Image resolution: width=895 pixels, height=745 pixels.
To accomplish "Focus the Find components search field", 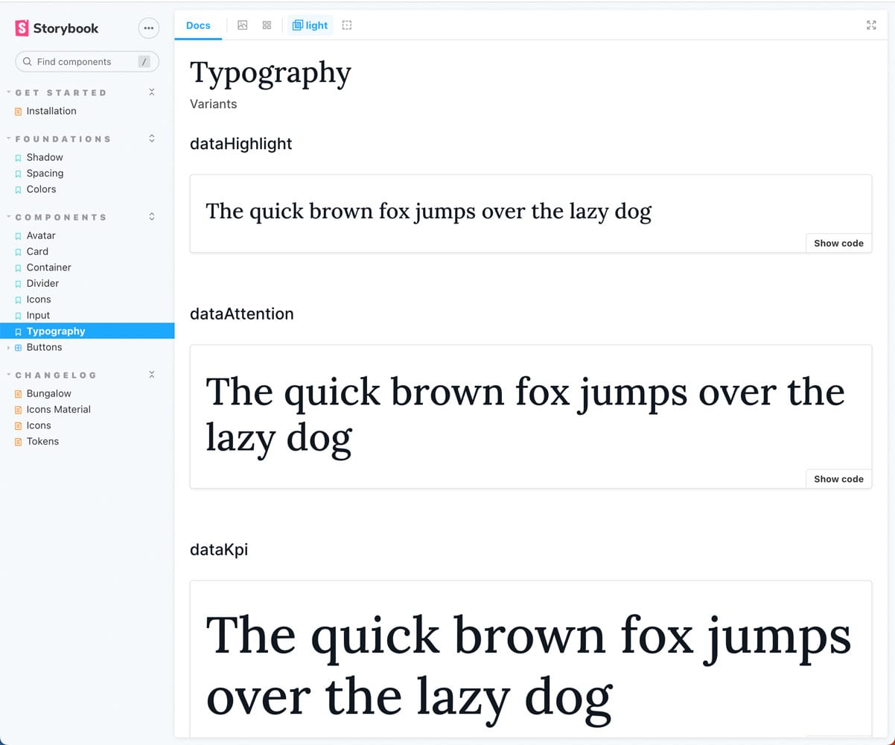I will click(82, 62).
